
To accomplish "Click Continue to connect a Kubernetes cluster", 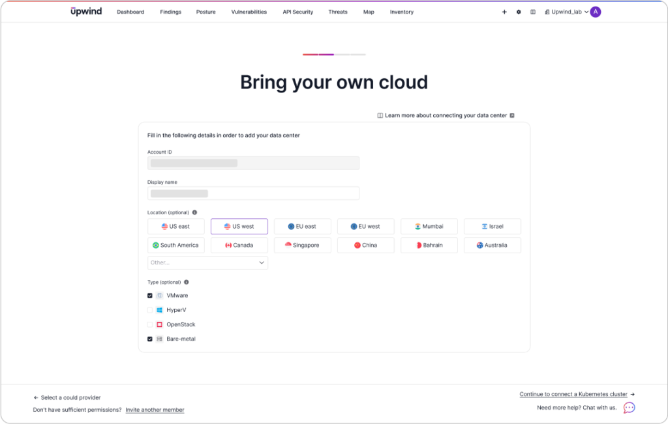I will (575, 394).
